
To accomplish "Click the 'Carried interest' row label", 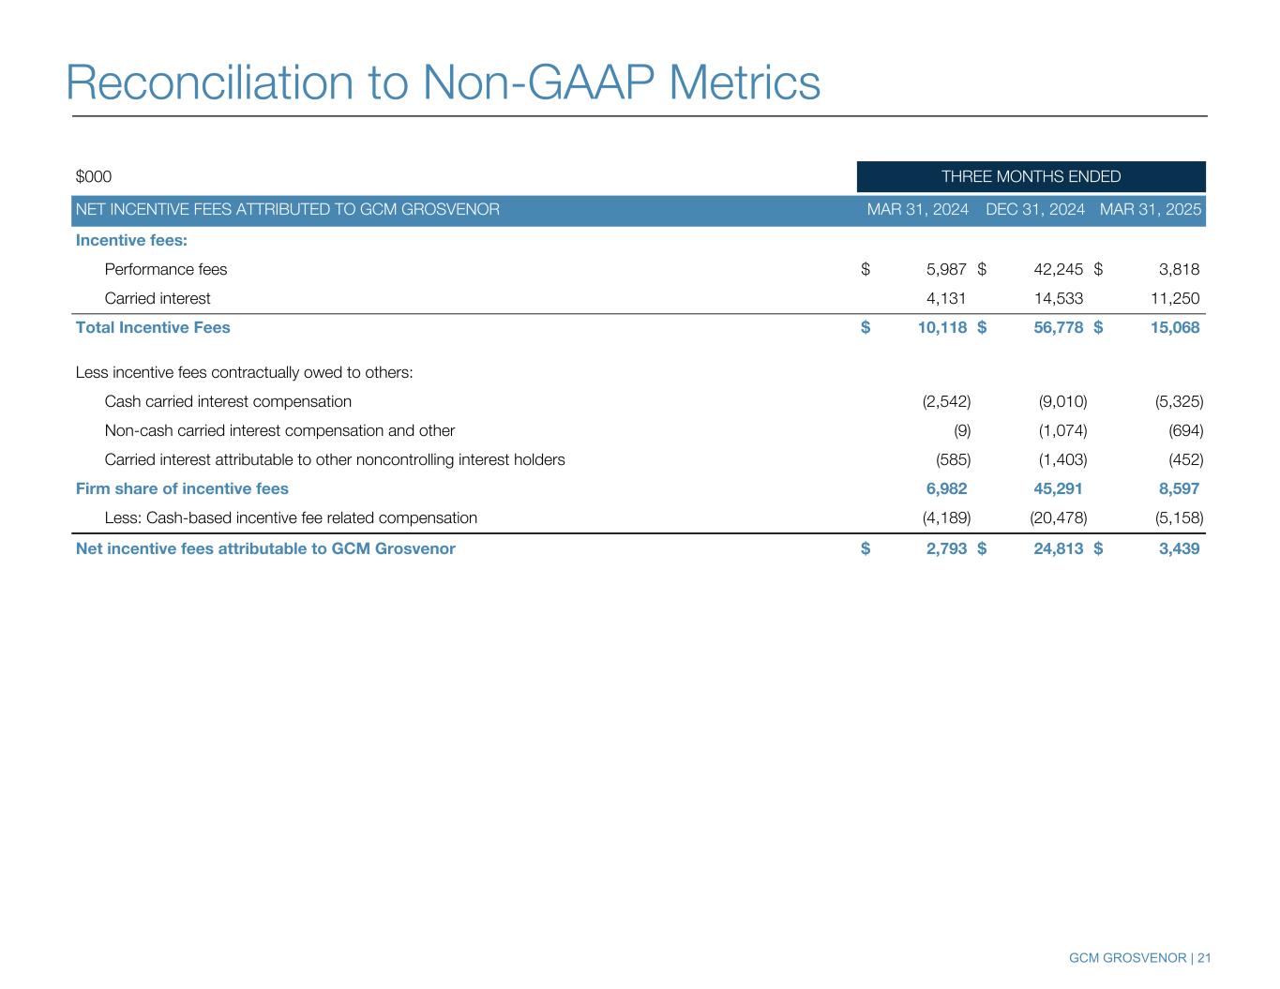I will (158, 299).
